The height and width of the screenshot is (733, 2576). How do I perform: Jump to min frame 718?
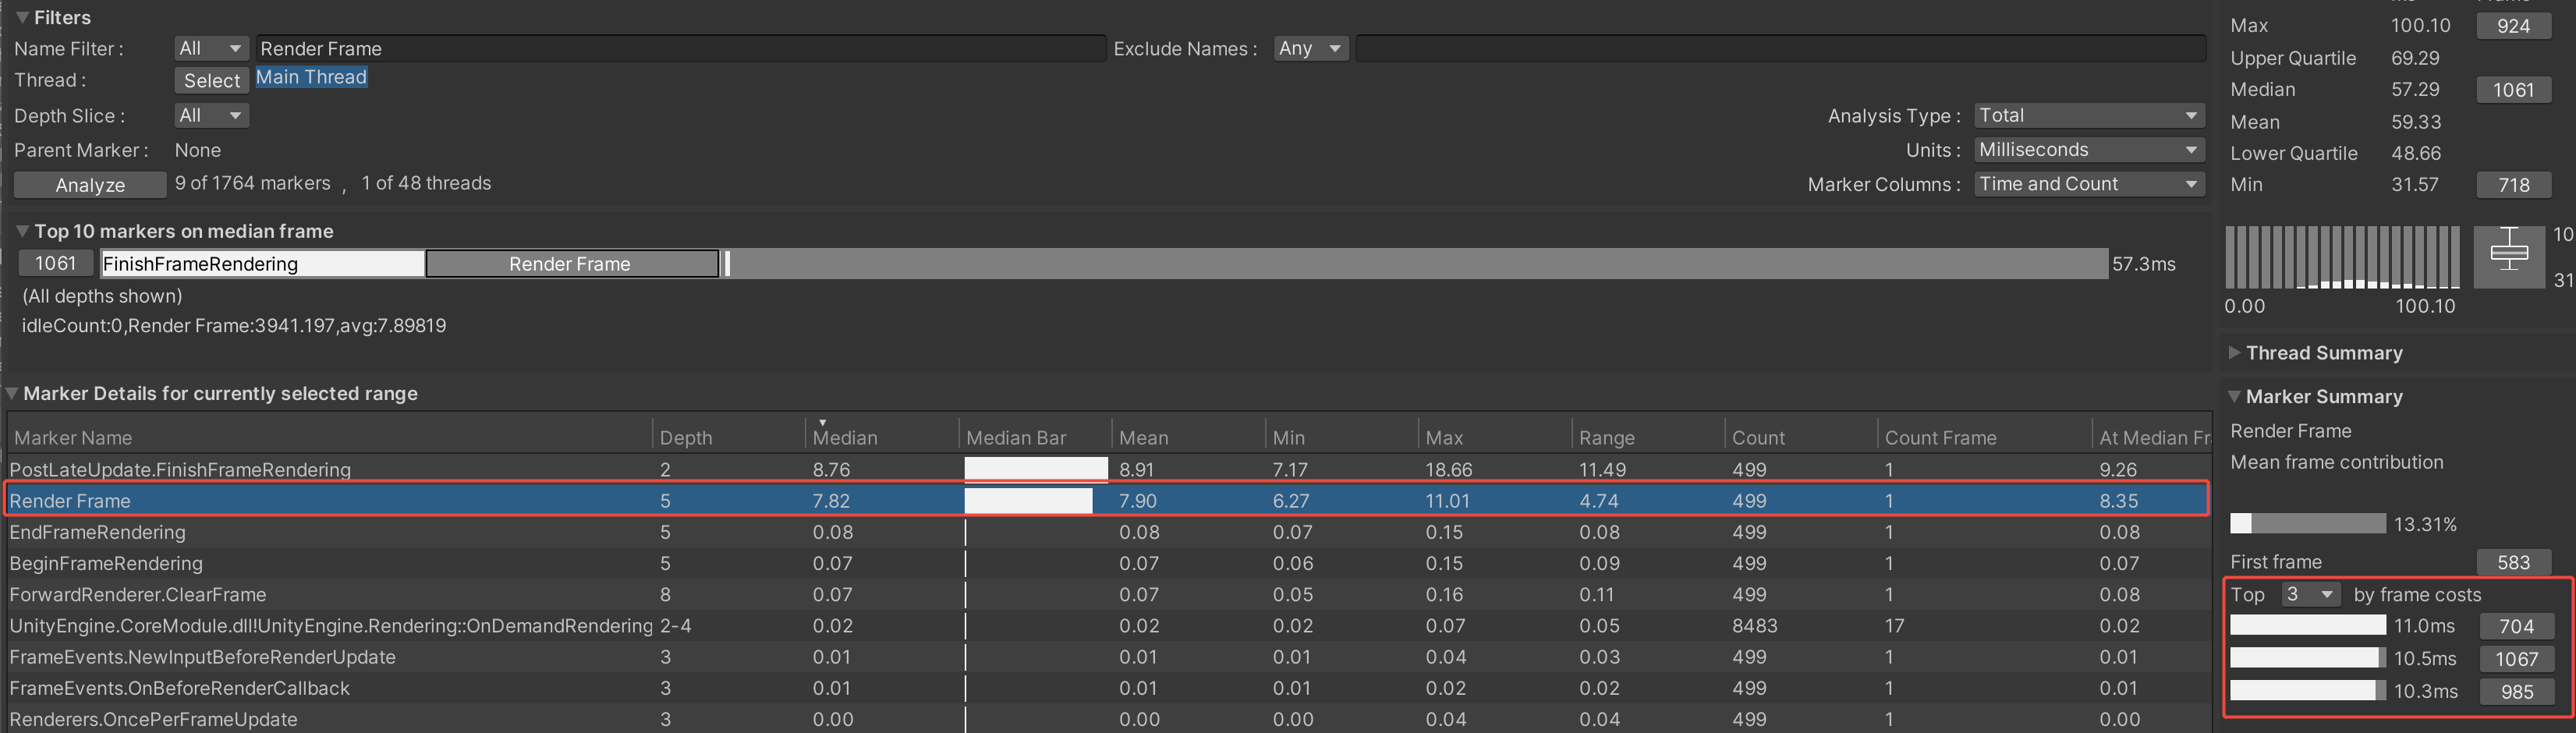(2512, 185)
